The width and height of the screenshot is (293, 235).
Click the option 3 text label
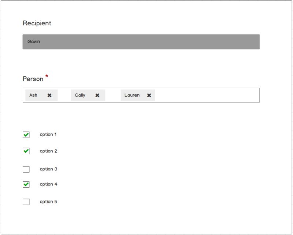click(x=48, y=169)
